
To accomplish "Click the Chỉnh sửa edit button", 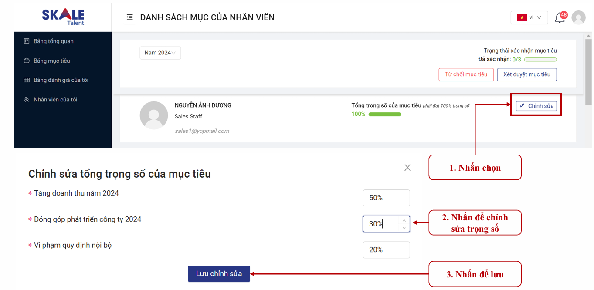I will click(536, 106).
